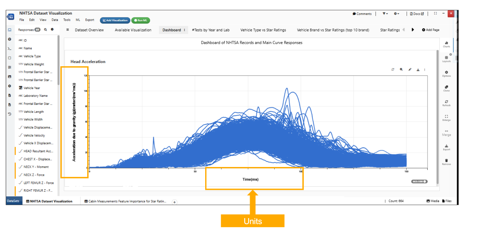The width and height of the screenshot is (500, 233).
Task: Select NHTSA Dataset Visualization bottom tab
Action: click(49, 201)
